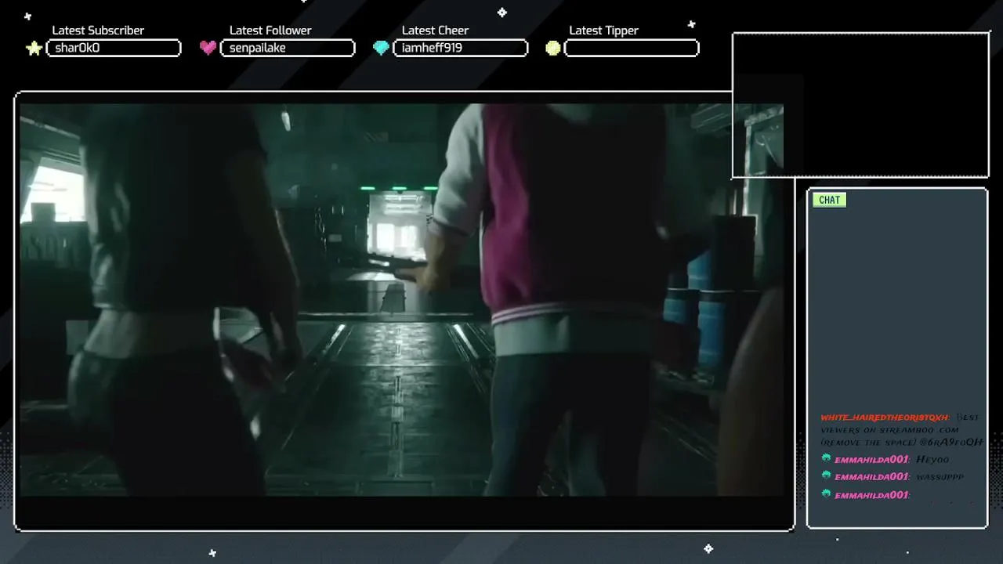Click the pink heart Latest Follower icon
The width and height of the screenshot is (1003, 564).
click(208, 48)
